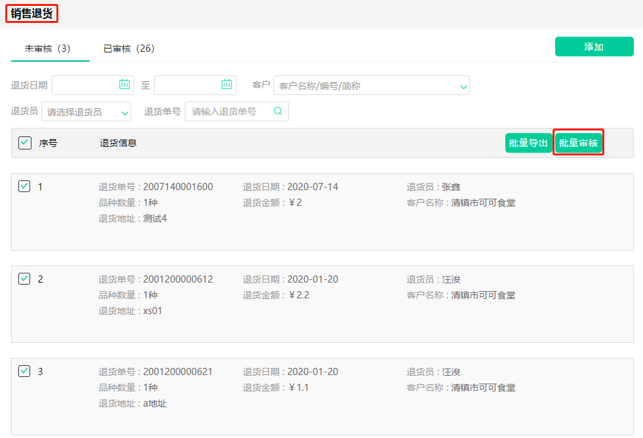Screen dimensions: 643x438
Task: Toggle the select-all checkbox in header
Action: click(25, 143)
